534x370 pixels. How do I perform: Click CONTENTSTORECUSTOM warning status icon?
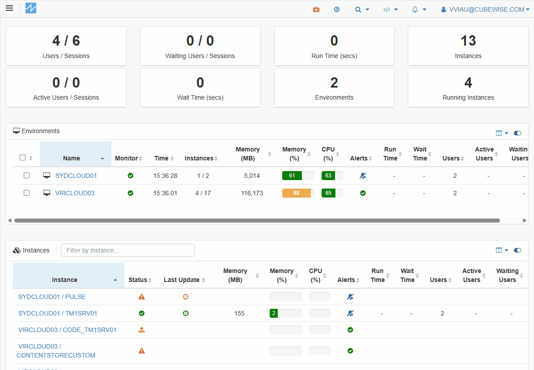[142, 351]
